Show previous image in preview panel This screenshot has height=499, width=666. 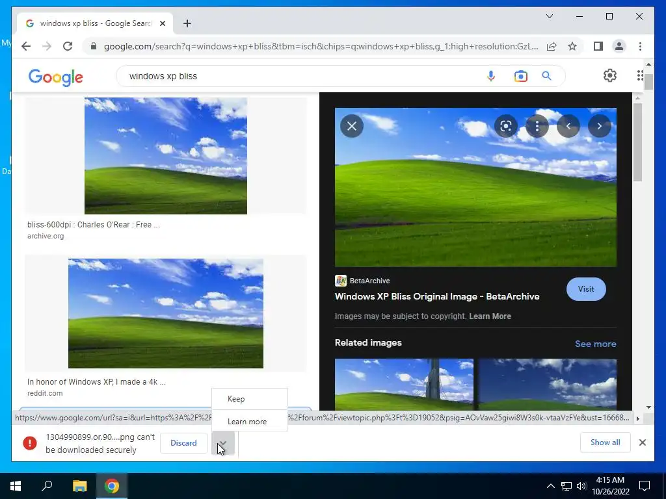click(x=568, y=126)
